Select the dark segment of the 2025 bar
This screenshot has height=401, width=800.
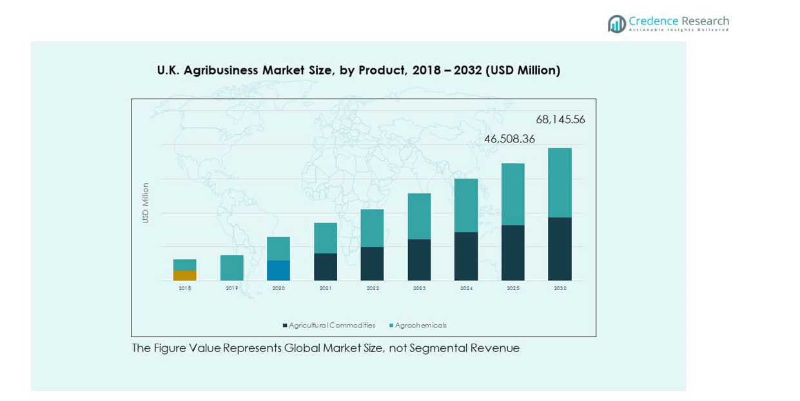click(x=513, y=253)
